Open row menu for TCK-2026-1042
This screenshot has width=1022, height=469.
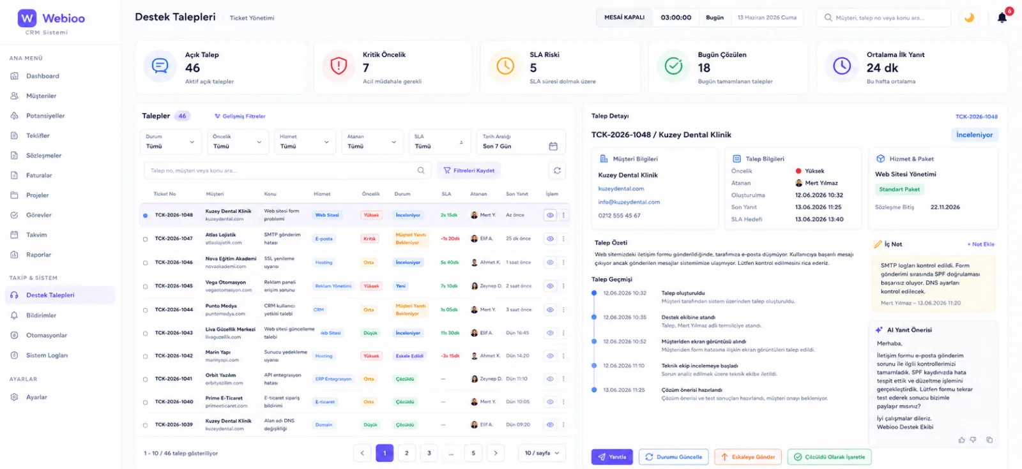(563, 356)
